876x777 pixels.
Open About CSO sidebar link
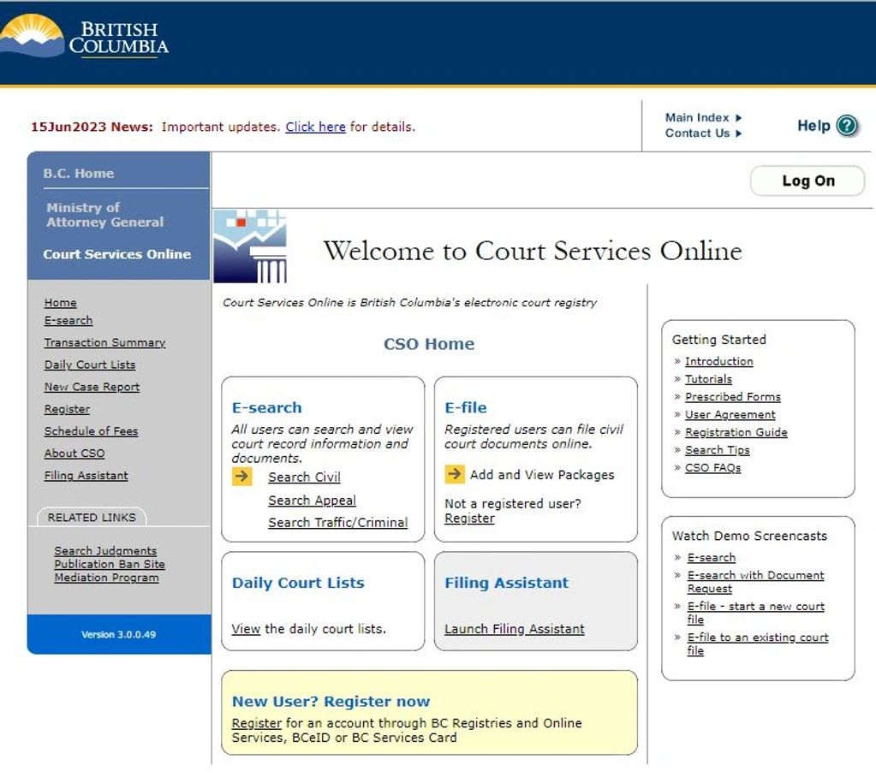pyautogui.click(x=74, y=454)
